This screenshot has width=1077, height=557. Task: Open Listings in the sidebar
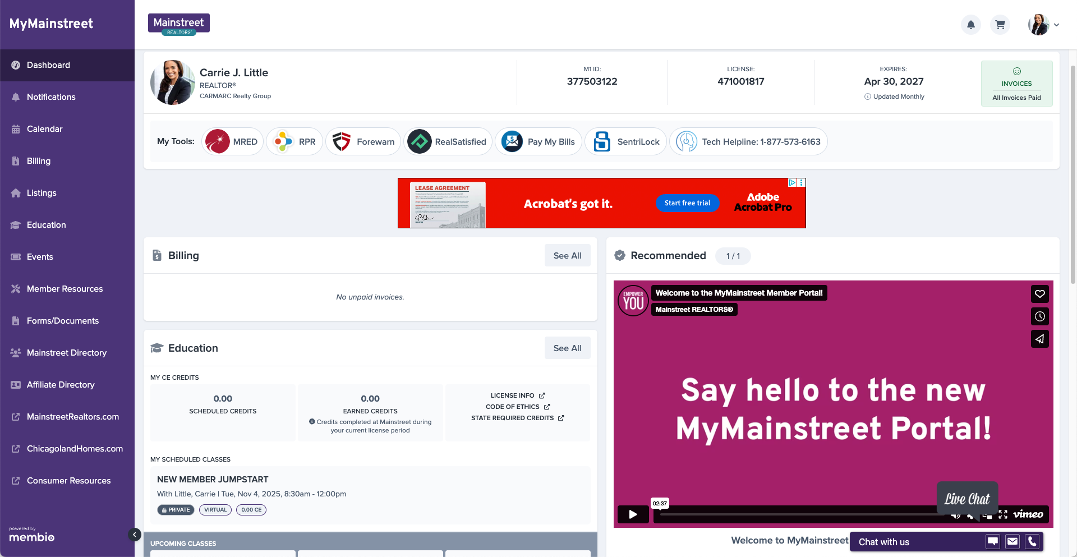67,193
